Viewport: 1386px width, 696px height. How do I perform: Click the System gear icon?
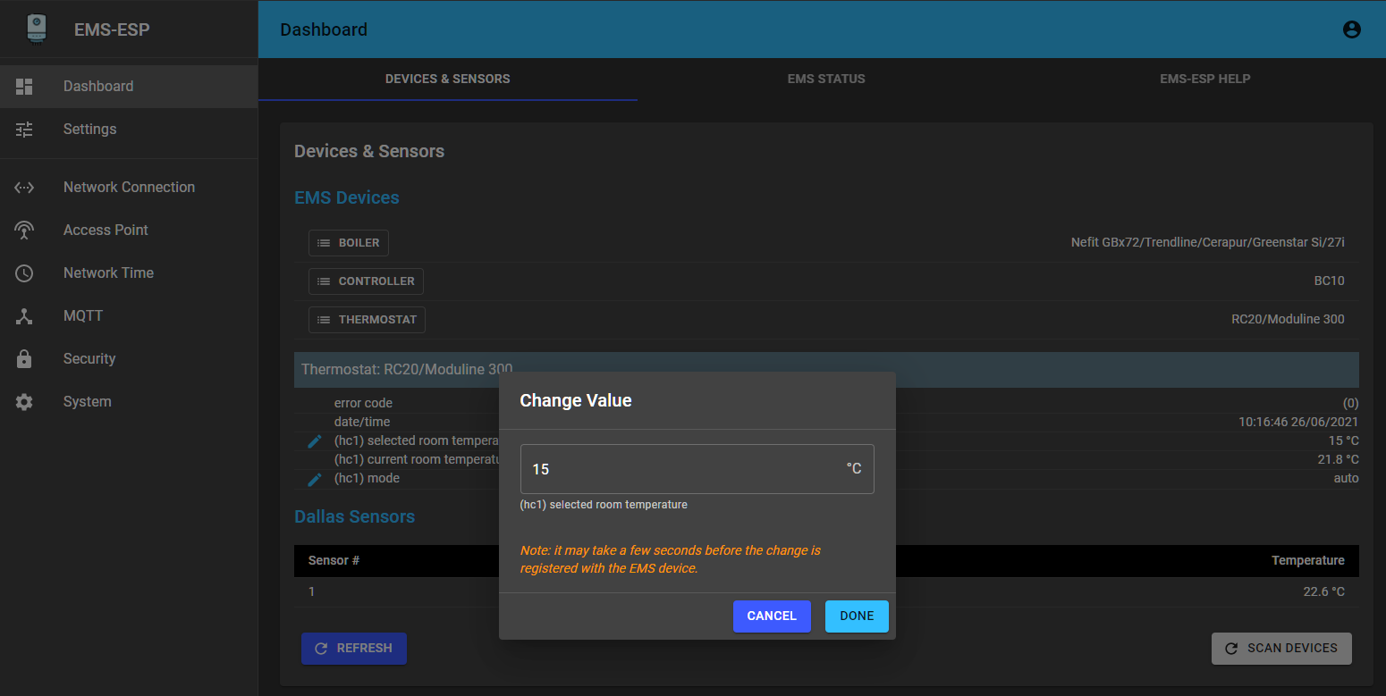[24, 402]
